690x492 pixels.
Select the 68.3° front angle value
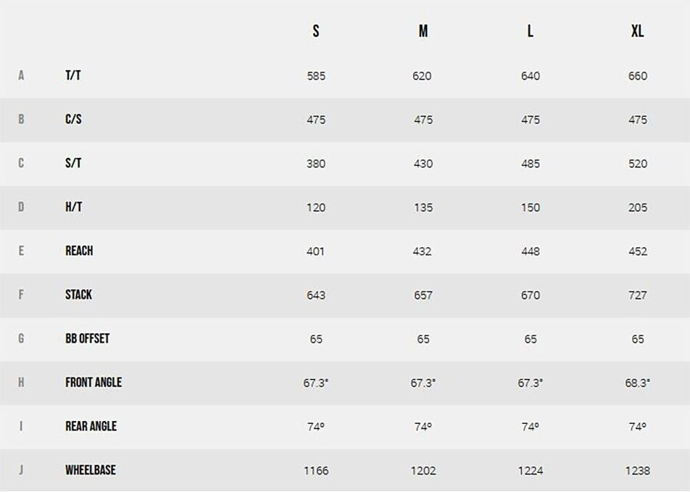click(638, 383)
